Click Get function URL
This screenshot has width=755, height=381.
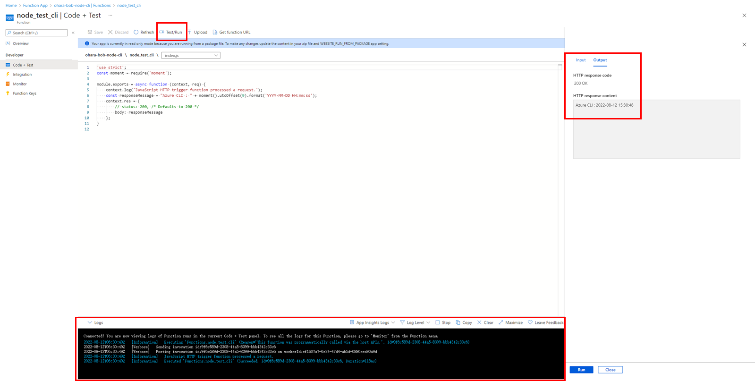231,32
